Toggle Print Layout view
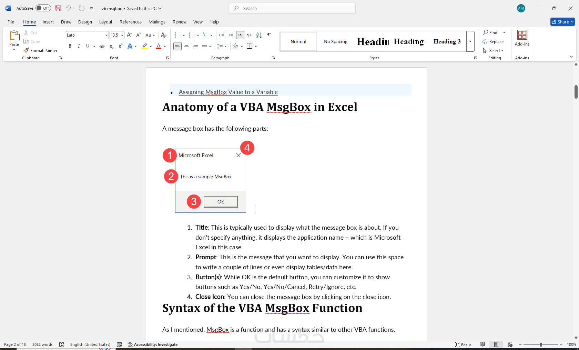 (x=496, y=344)
